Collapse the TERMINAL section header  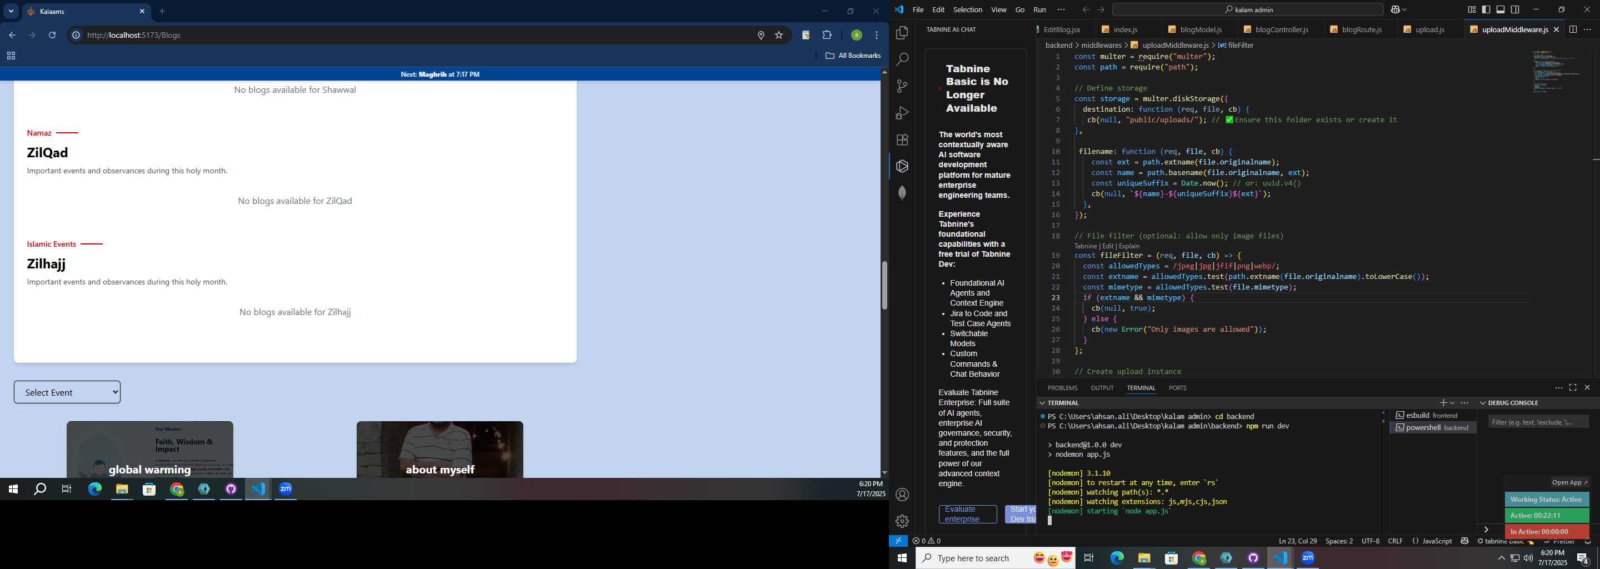pos(1063,403)
